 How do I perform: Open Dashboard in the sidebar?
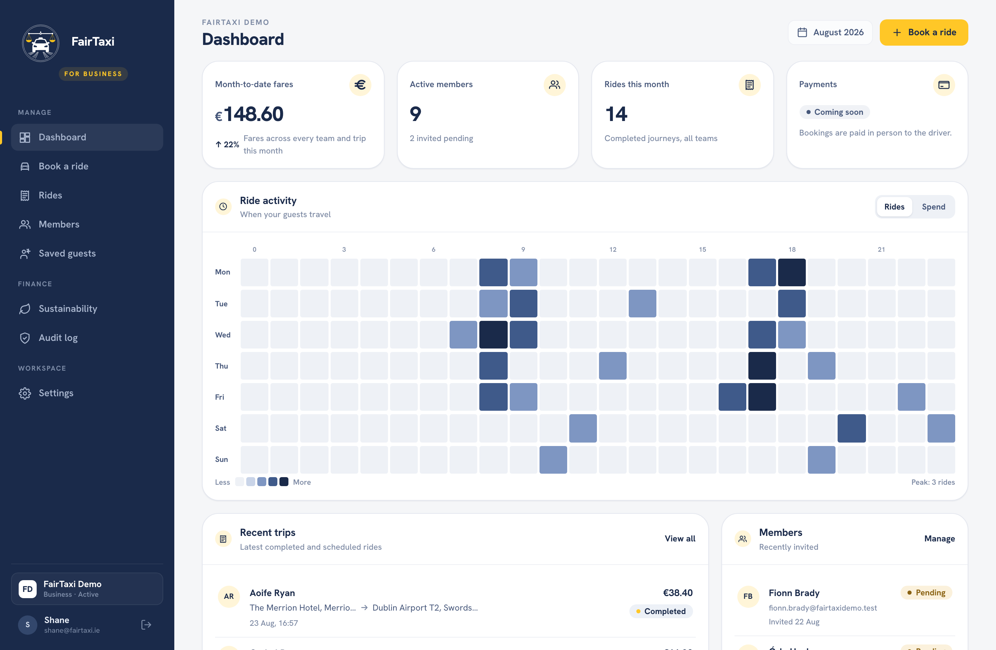[x=87, y=137]
